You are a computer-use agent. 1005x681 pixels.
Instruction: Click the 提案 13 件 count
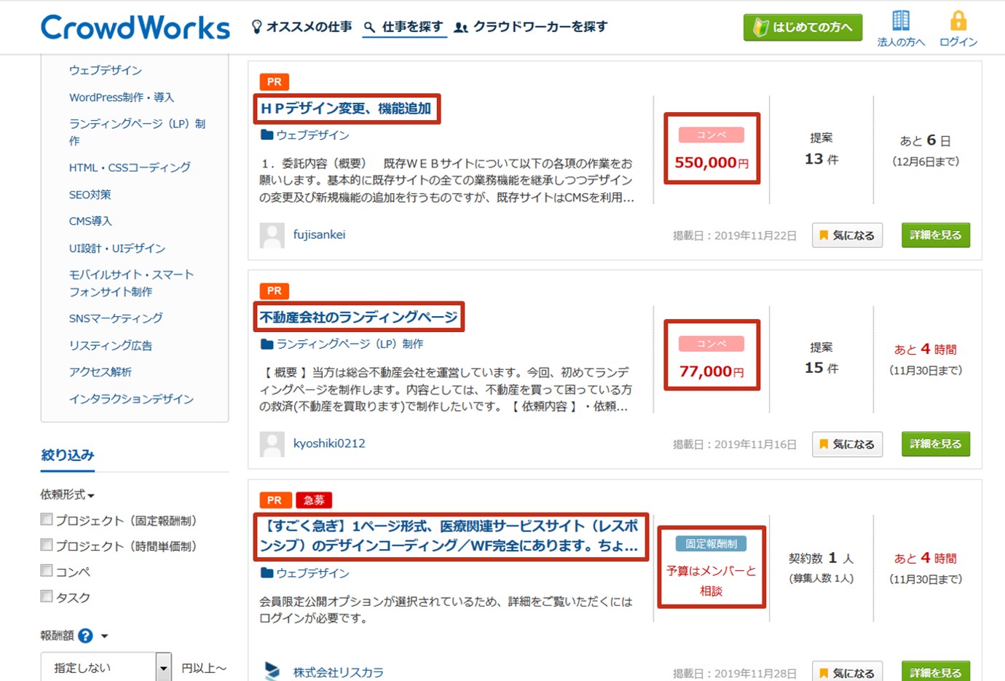click(821, 150)
